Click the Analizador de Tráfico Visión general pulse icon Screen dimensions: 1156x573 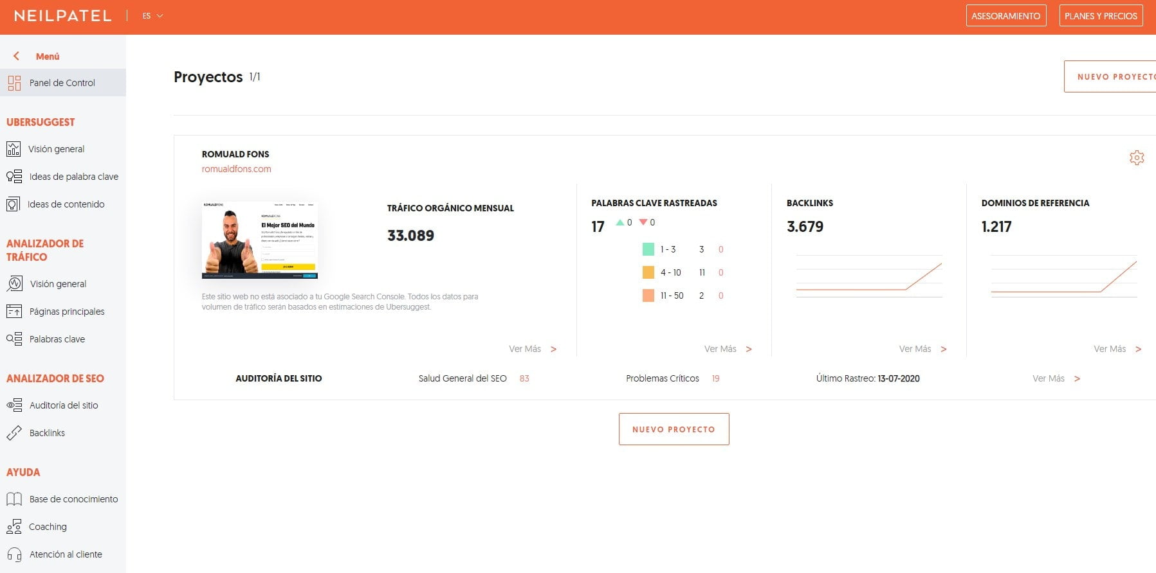coord(14,283)
